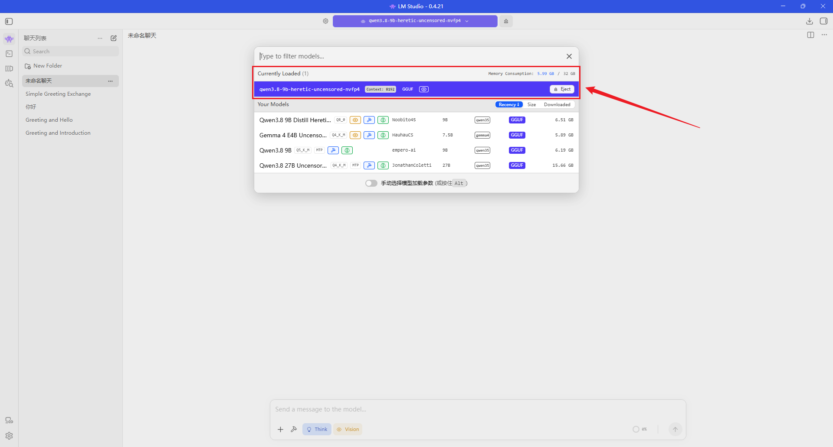Toggle the right sidebar panel icon

(x=823, y=21)
